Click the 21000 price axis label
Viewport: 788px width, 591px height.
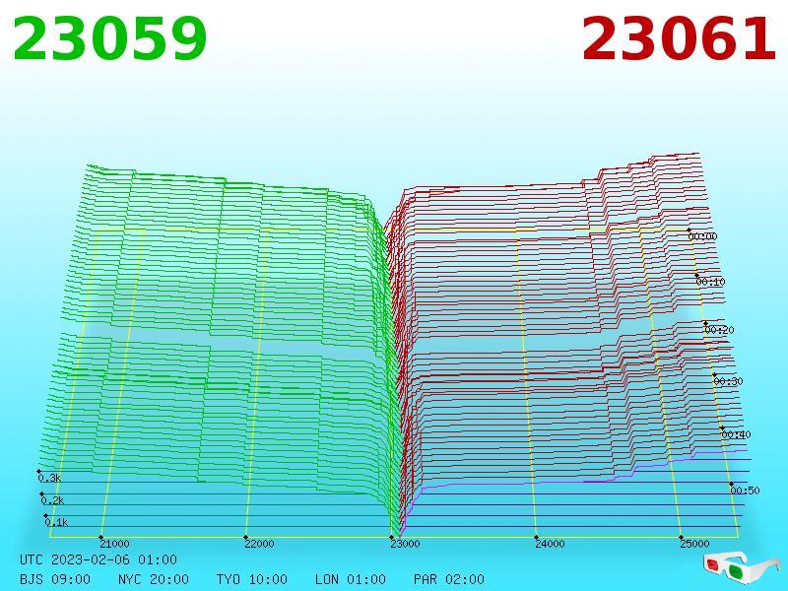coord(114,544)
